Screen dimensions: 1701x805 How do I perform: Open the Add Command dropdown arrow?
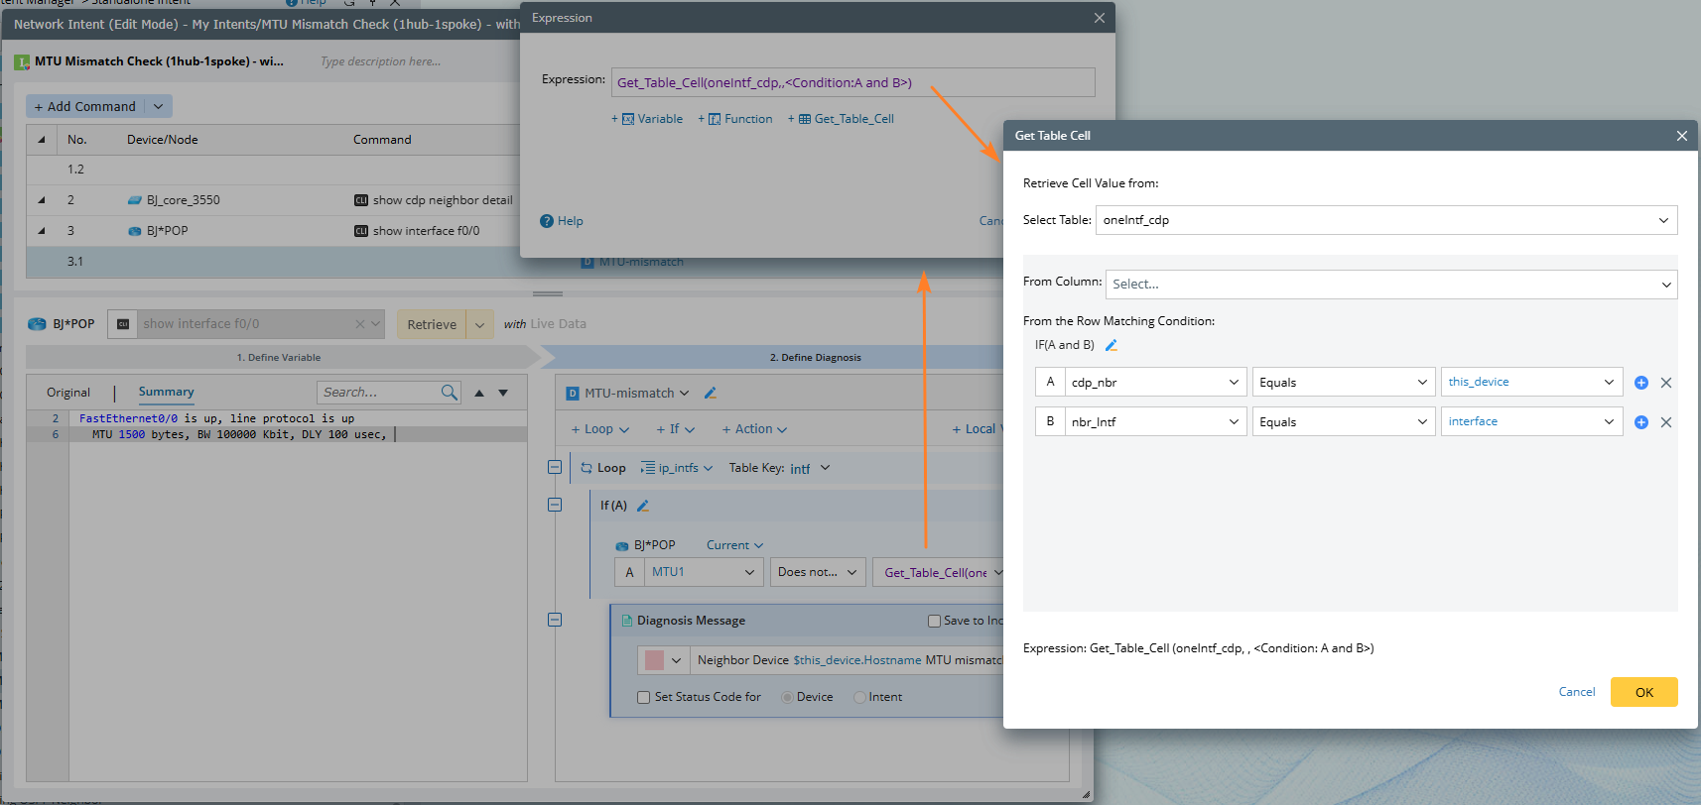click(159, 106)
